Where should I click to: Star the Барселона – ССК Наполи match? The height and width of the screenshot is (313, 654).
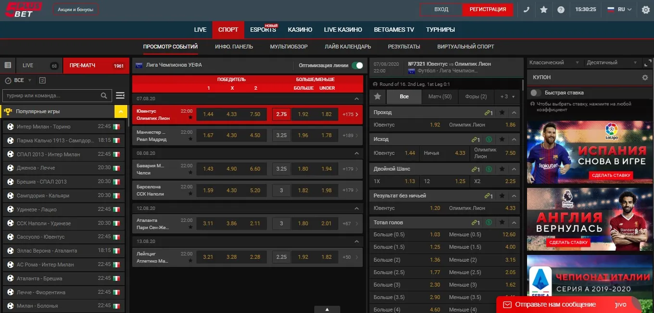point(190,194)
